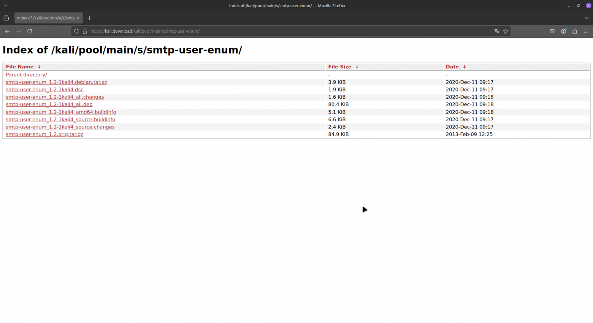Screen dimensions: 593x323
Task: Reload the current page
Action: 30,31
